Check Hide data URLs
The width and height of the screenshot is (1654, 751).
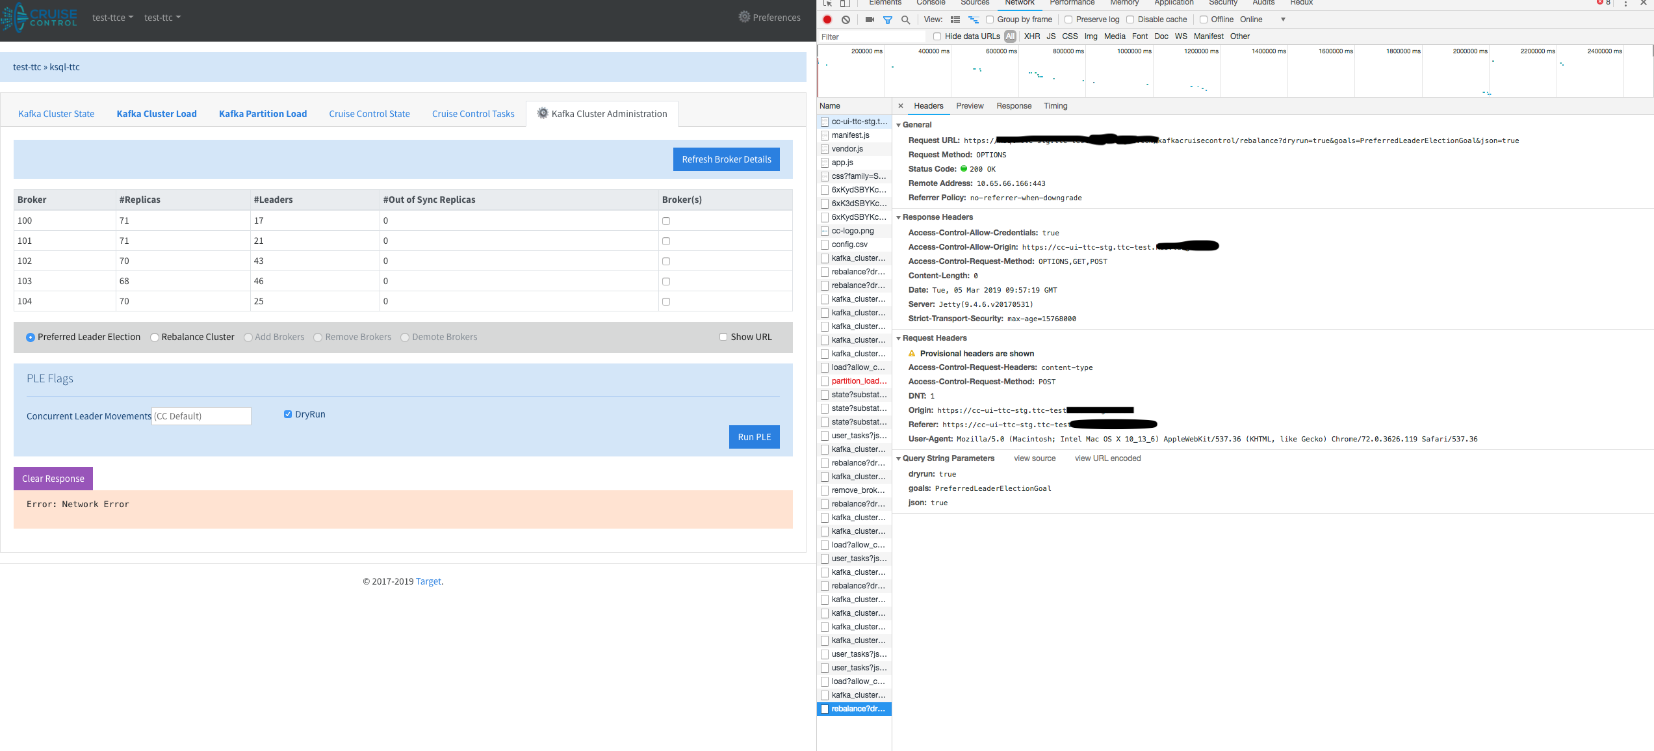937,36
